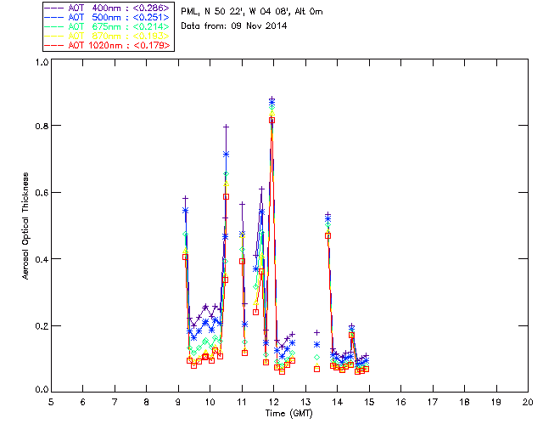Click the x-axis tick label 15
Image resolution: width=543 pixels, height=435 pixels.
369,402
